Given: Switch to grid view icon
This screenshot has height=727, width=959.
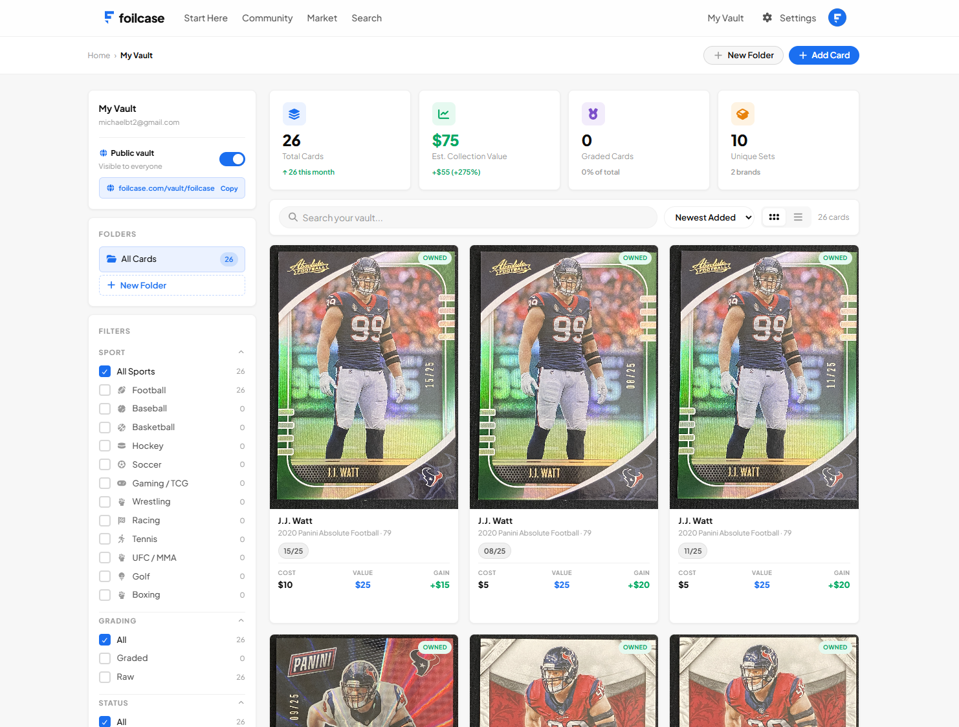Looking at the screenshot, I should (774, 217).
